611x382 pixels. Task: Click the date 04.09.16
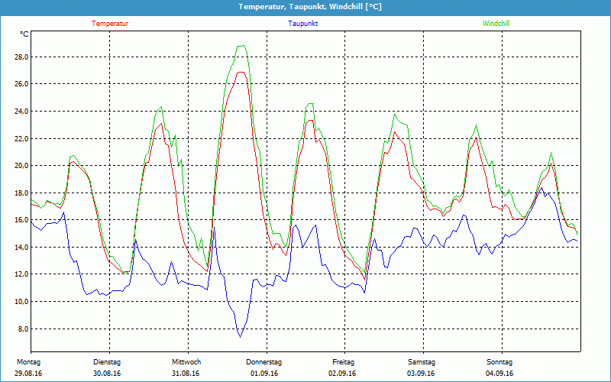(499, 374)
